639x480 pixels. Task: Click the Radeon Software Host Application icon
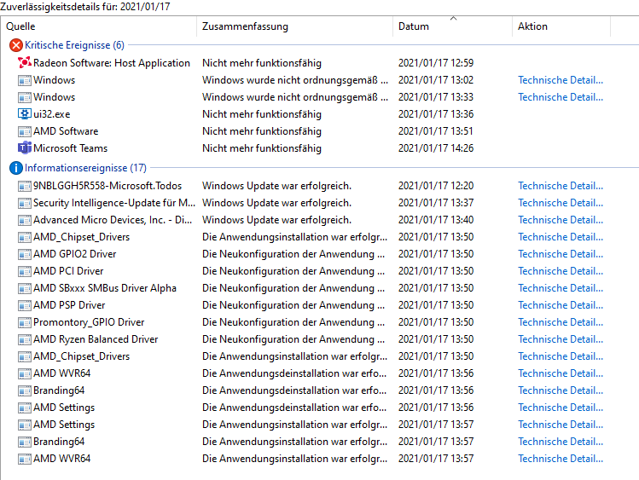tap(25, 63)
